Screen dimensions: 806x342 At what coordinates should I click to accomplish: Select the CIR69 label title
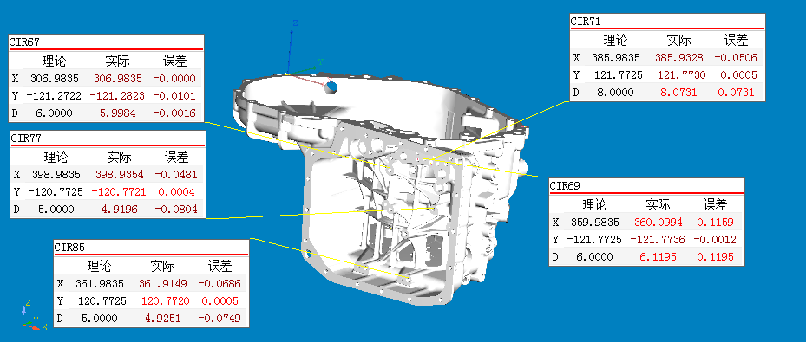[x=565, y=185]
